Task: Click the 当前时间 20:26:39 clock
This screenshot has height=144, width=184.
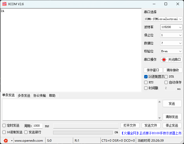Action: (x=151, y=141)
